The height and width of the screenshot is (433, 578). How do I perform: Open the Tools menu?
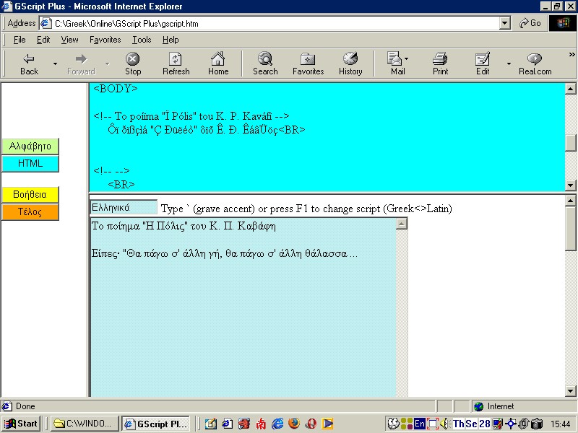click(x=142, y=40)
